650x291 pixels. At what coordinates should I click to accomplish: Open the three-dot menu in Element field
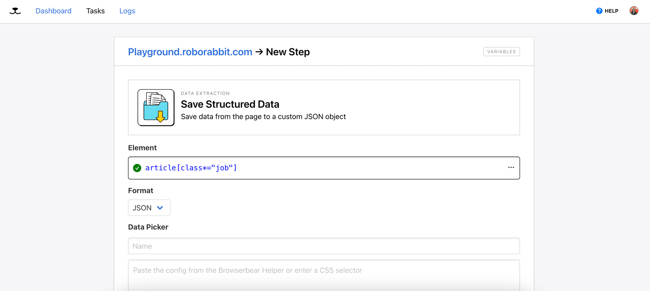(511, 168)
